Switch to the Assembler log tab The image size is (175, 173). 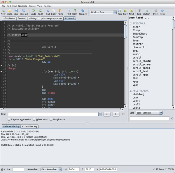(x=30, y=126)
